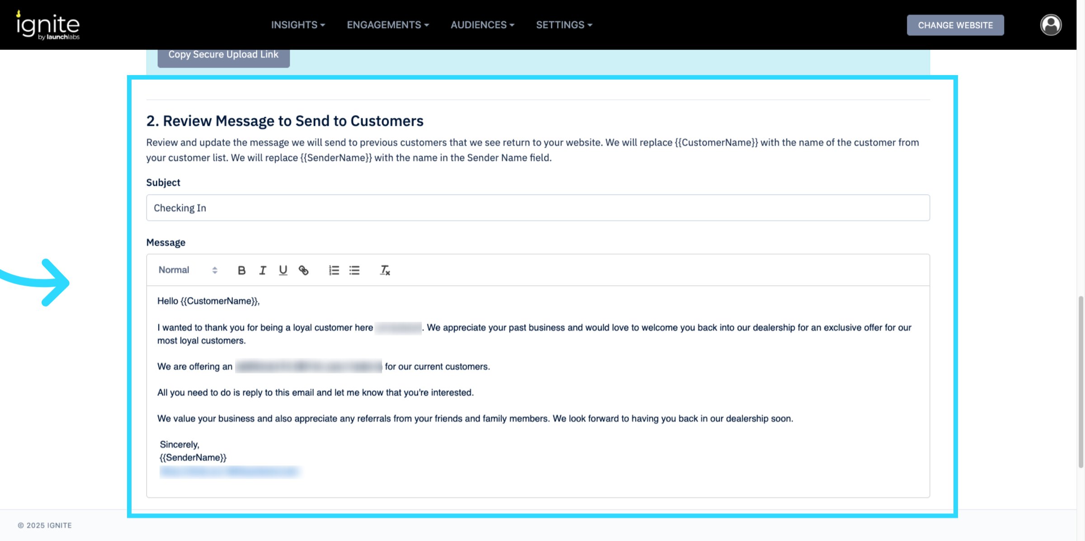Place cursor in the Sincerely signature line
The width and height of the screenshot is (1085, 541).
179,445
